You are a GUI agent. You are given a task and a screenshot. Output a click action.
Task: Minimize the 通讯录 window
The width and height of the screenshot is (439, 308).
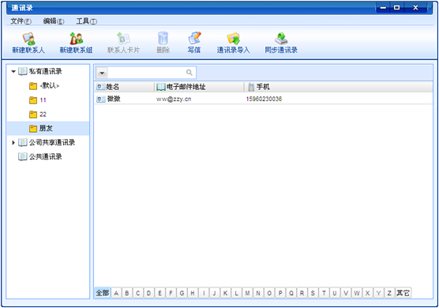click(383, 8)
